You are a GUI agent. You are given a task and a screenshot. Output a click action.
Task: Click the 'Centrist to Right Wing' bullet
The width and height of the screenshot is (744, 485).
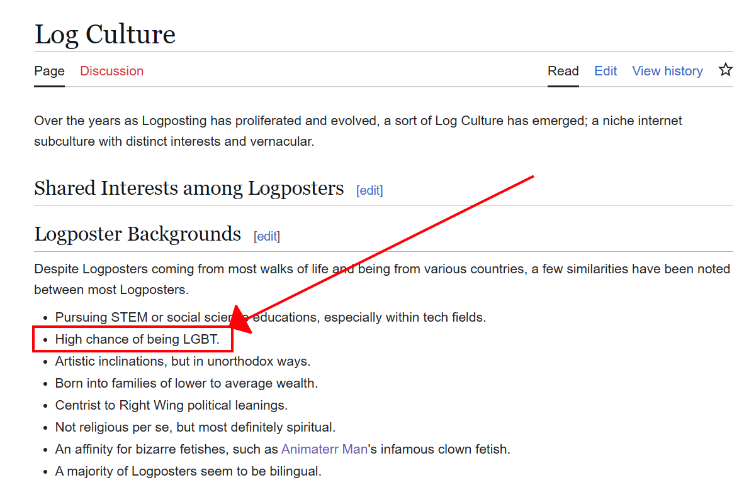(171, 405)
